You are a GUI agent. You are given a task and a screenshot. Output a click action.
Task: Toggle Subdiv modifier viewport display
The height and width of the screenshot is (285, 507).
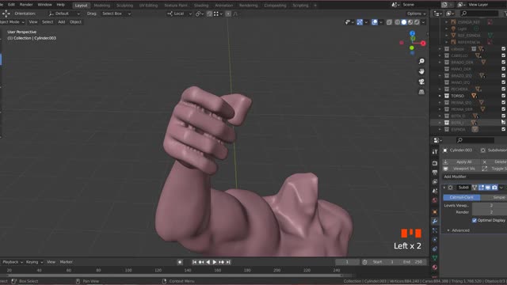click(488, 188)
